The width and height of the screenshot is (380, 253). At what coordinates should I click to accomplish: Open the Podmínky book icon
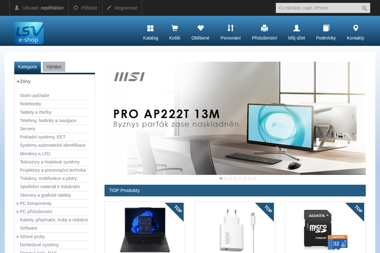pos(326,28)
